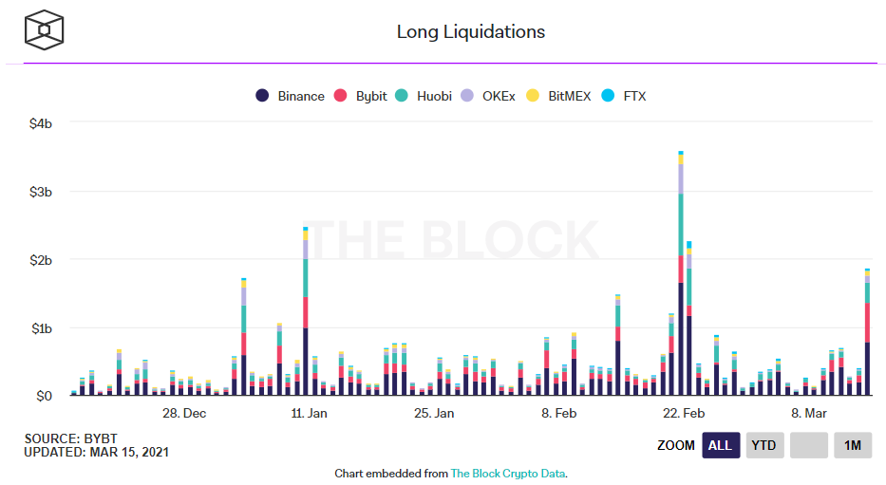Hide the OKEx legend series
This screenshot has height=485, width=886.
click(498, 96)
